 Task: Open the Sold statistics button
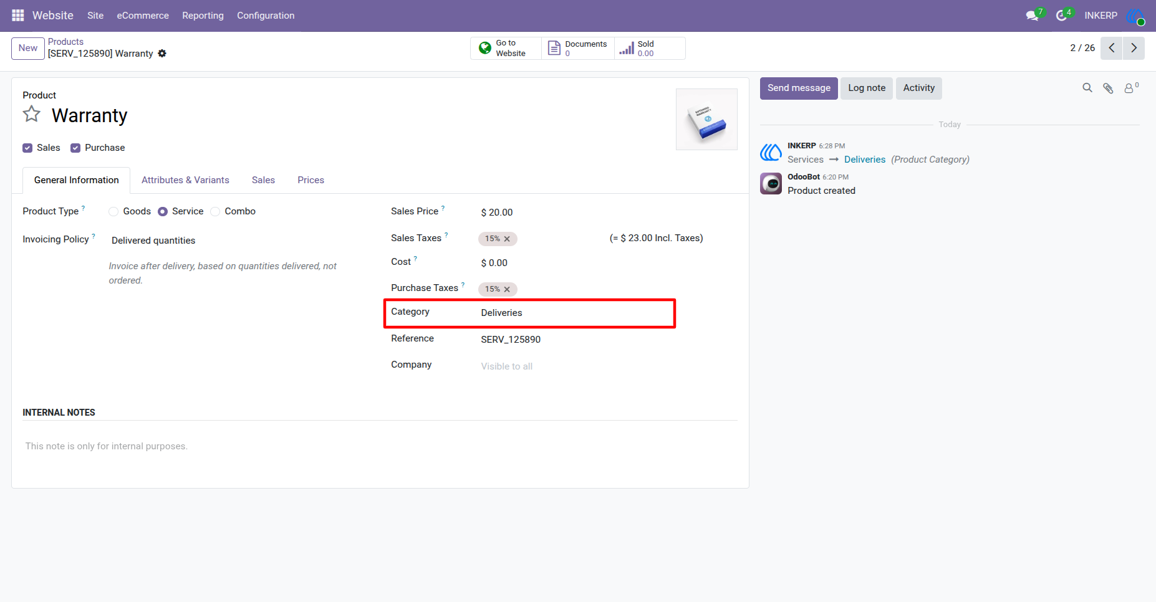649,48
